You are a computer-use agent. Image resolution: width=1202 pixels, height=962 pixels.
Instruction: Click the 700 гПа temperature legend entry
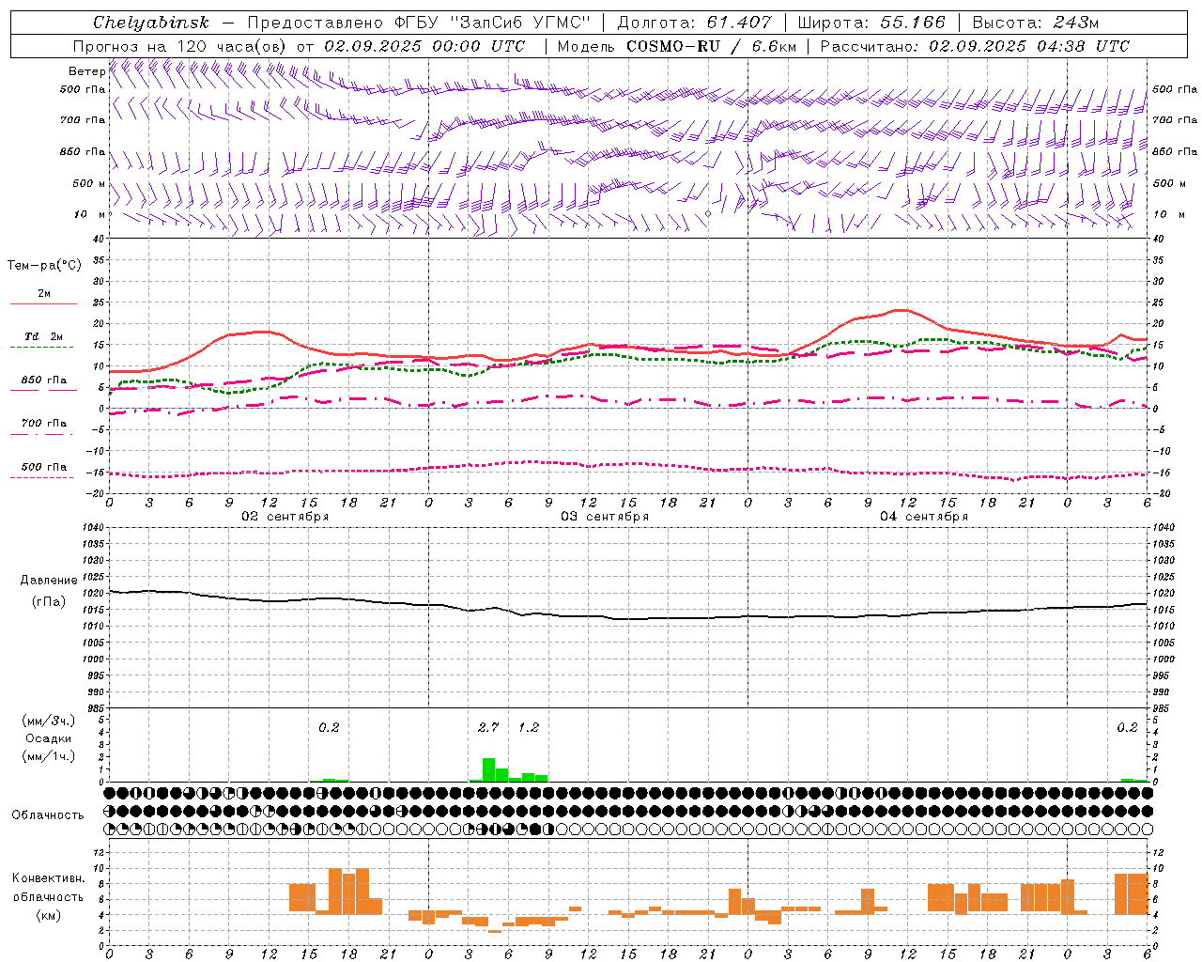[43, 424]
